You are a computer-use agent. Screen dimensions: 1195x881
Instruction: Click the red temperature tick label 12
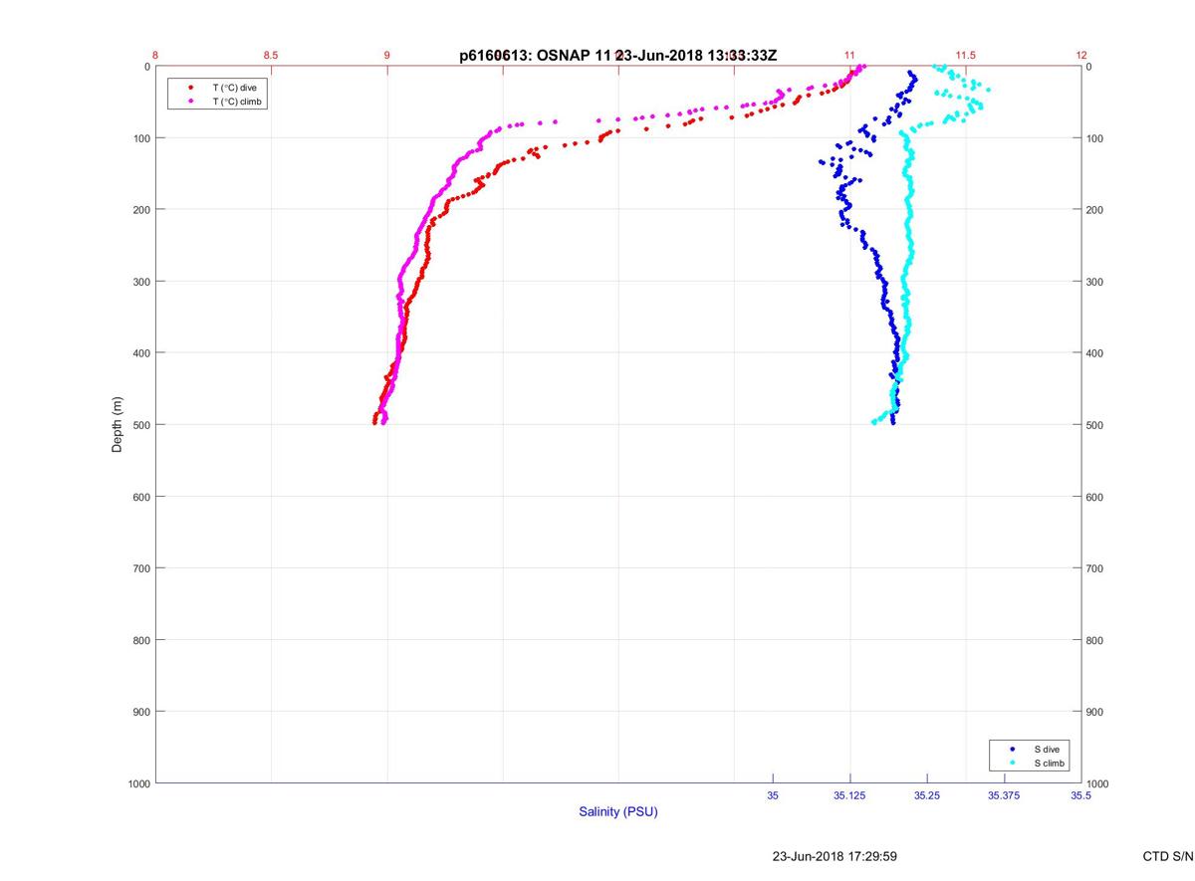click(x=1081, y=55)
